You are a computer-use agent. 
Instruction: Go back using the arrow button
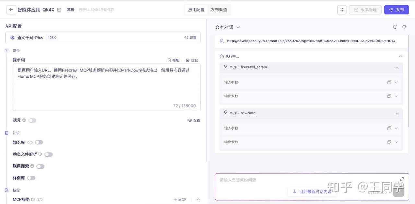click(x=11, y=10)
